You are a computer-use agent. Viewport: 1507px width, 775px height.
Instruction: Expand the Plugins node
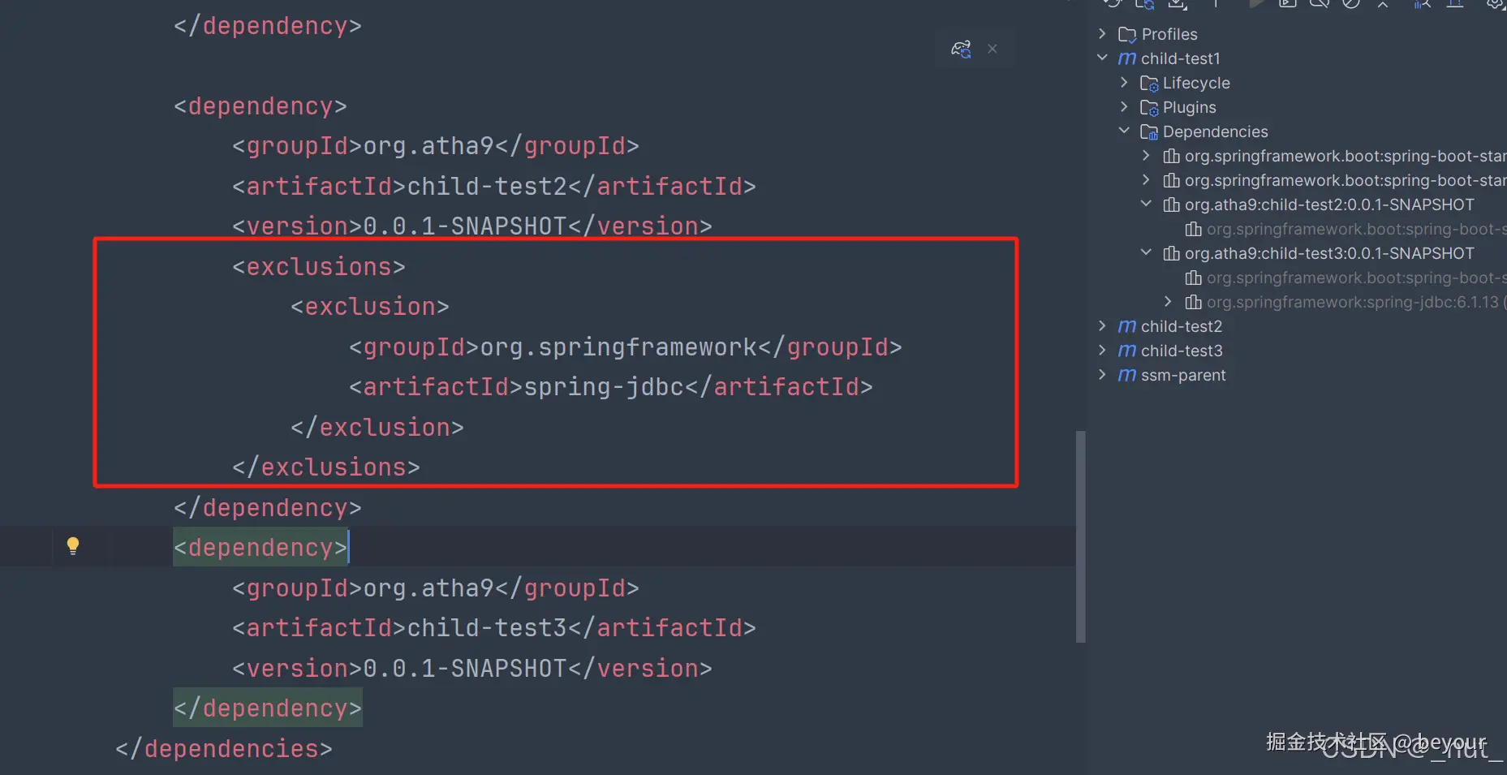tap(1124, 106)
